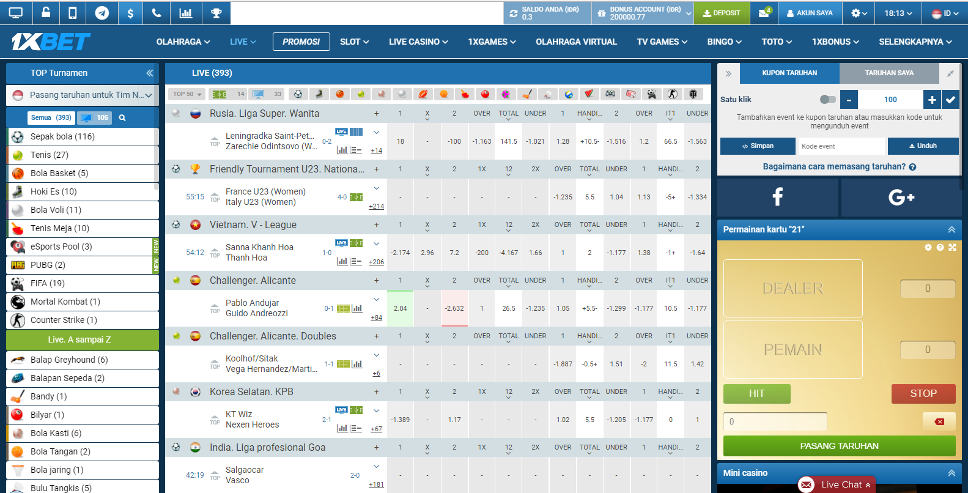Expand the OLAHRAGA menu dropdown
The width and height of the screenshot is (968, 493).
tap(183, 42)
